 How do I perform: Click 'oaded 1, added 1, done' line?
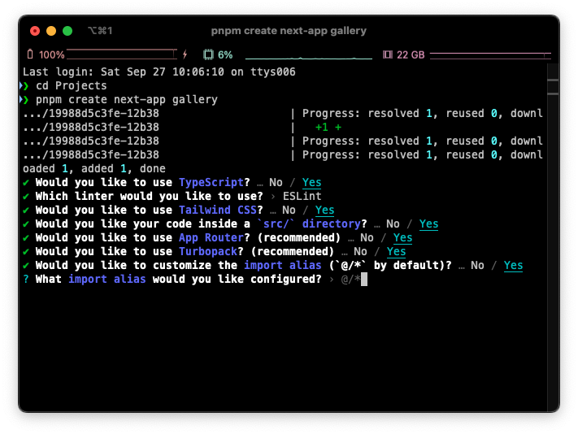click(94, 168)
